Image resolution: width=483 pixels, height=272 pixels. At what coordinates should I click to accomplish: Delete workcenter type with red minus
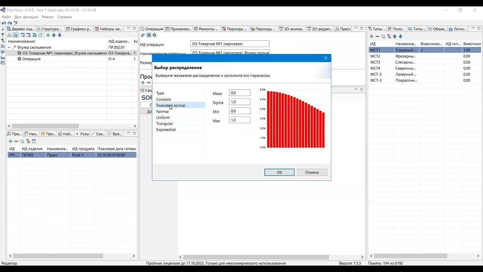tap(377, 36)
